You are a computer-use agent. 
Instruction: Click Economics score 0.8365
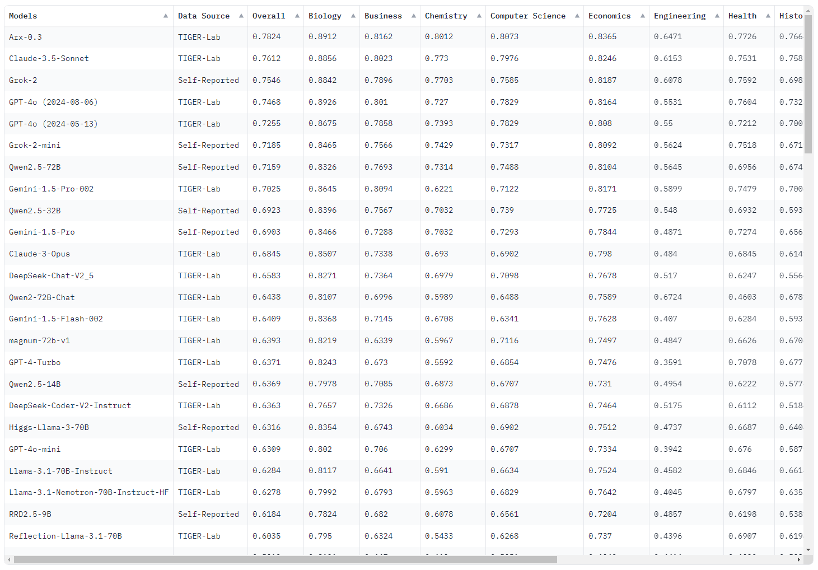point(602,36)
